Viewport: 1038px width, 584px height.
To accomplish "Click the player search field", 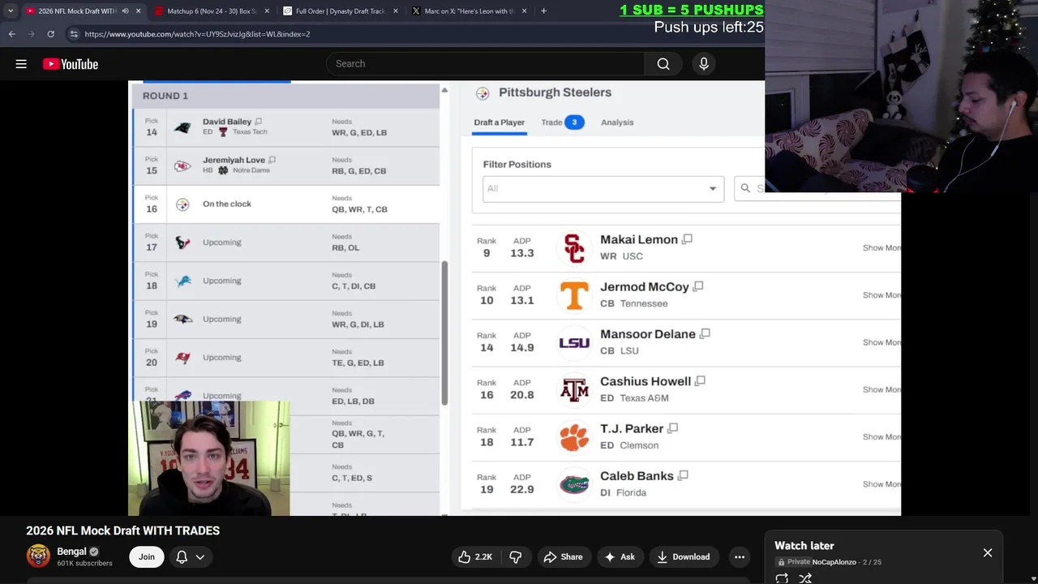I will (x=817, y=188).
